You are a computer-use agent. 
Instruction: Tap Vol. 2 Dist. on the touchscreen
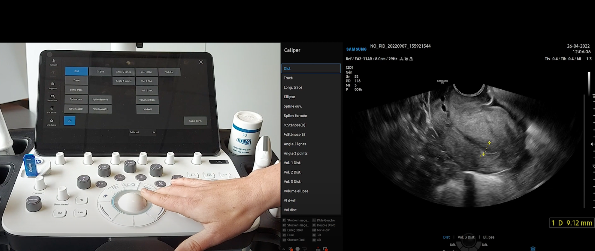pos(147,81)
